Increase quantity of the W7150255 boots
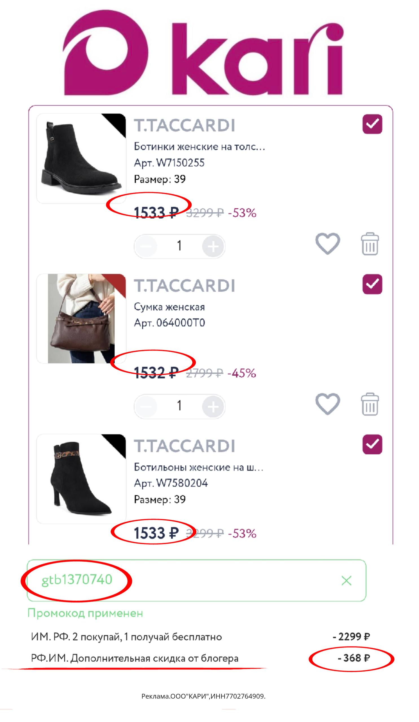 [213, 246]
